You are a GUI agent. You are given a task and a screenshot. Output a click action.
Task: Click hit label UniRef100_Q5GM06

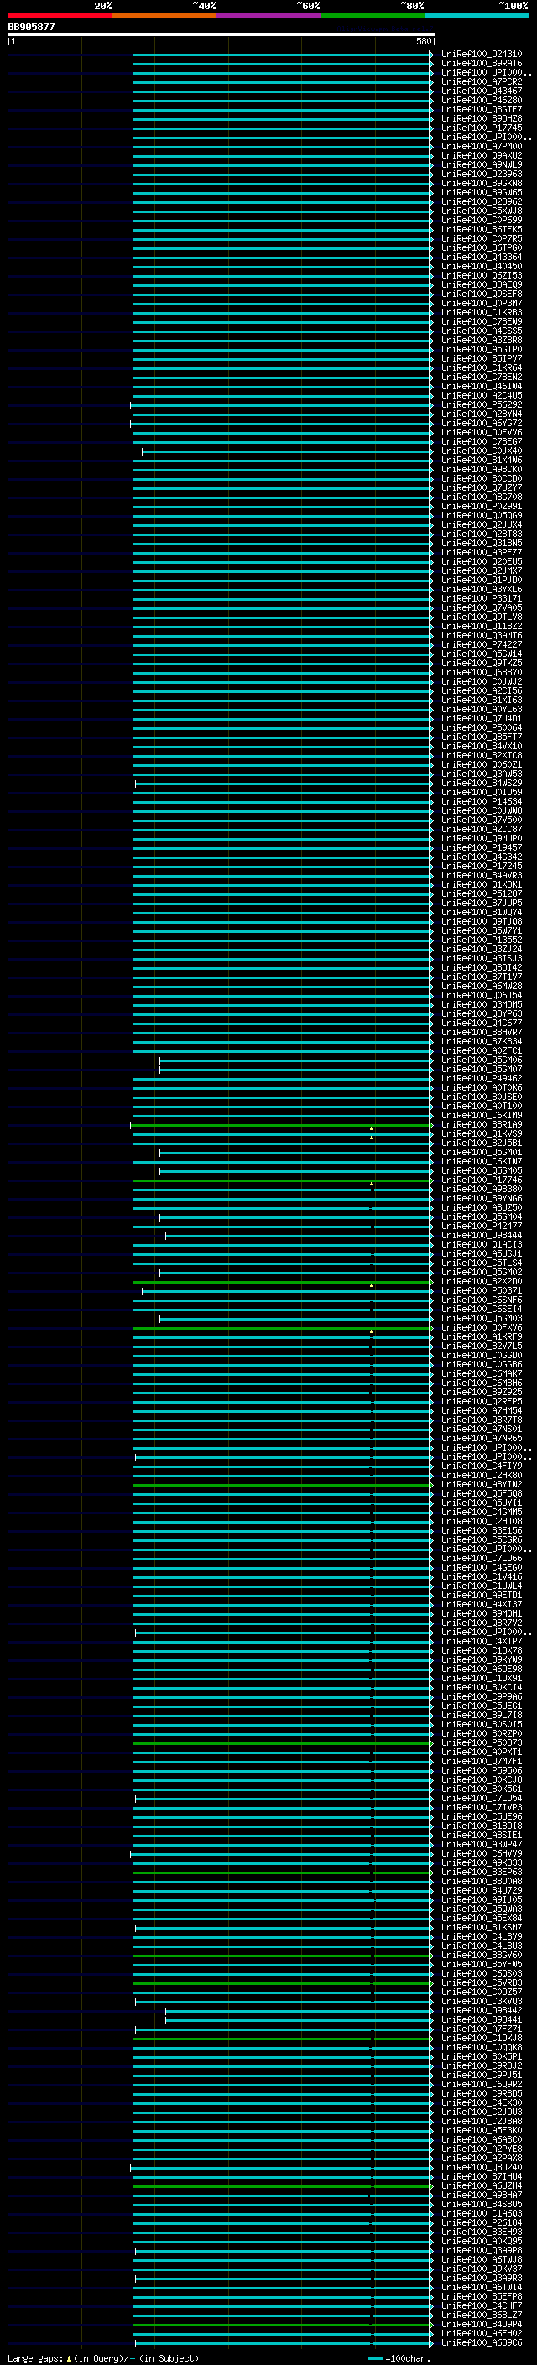[482, 1060]
